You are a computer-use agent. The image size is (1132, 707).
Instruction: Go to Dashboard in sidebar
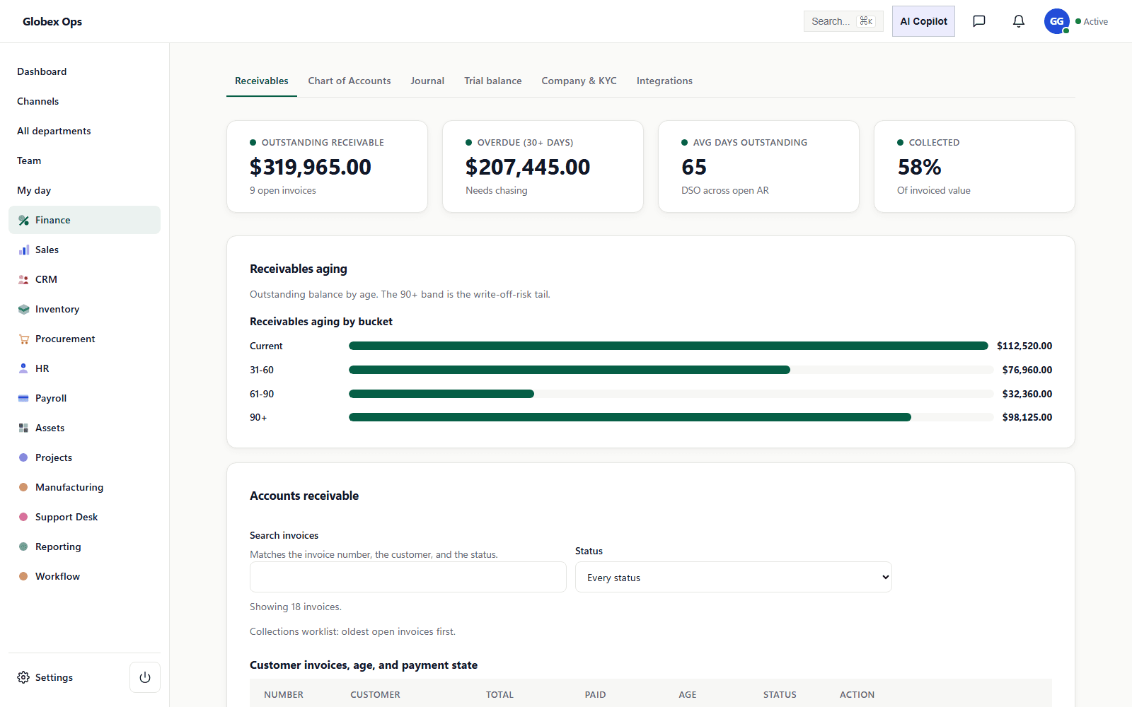point(84,71)
